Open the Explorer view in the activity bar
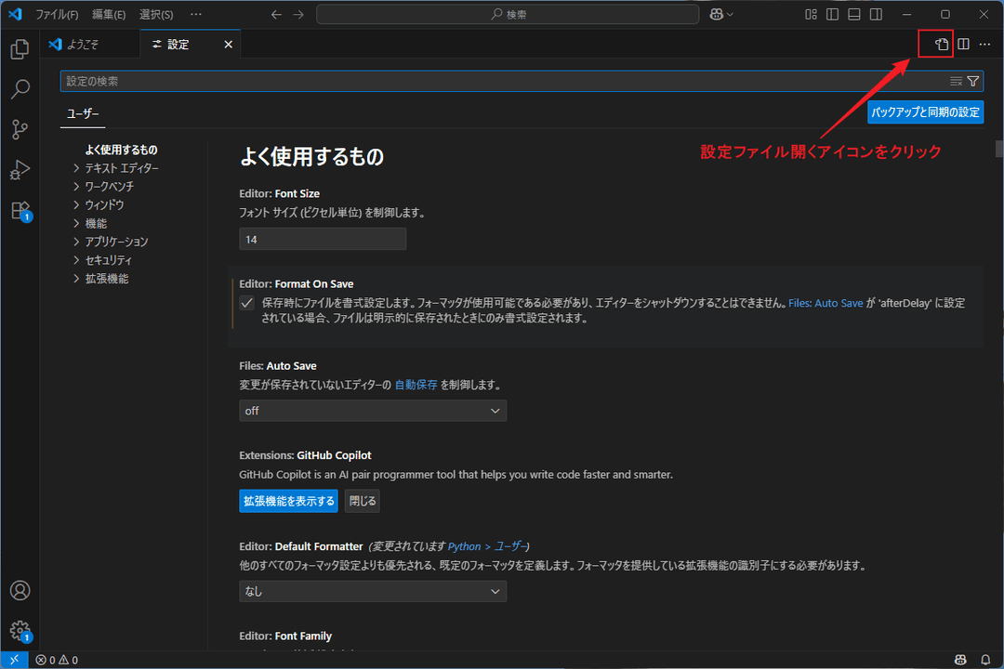The width and height of the screenshot is (1004, 669). (x=20, y=48)
